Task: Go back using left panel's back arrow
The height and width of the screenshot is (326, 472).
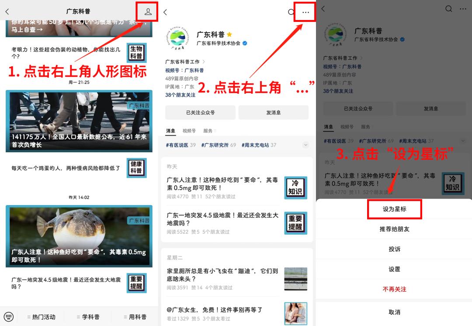Action: click(x=7, y=11)
